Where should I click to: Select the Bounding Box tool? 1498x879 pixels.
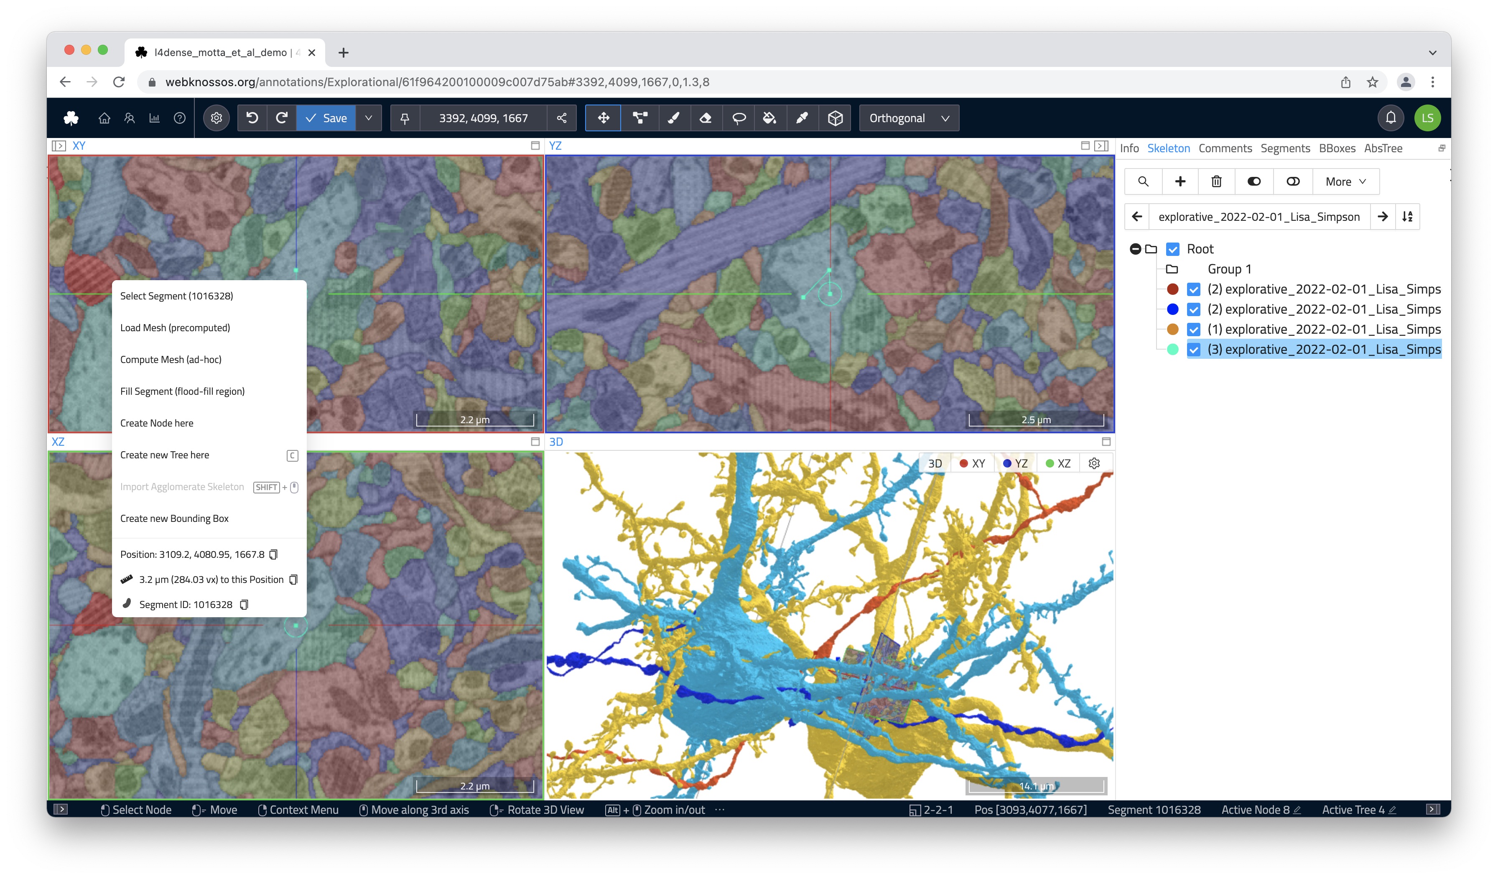[835, 118]
